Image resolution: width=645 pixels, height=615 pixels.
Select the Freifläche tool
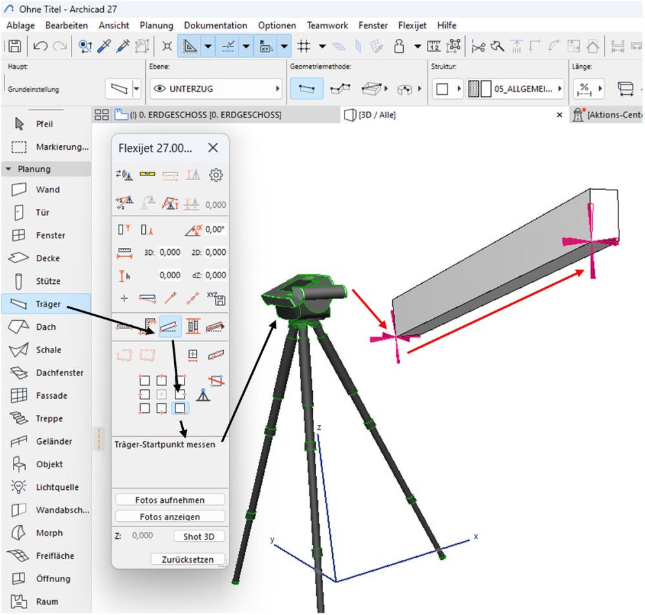coord(46,556)
